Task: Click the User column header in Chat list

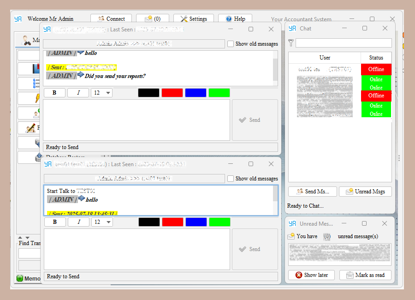Action: point(325,58)
